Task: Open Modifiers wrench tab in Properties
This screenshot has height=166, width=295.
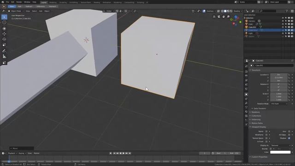Action: [x=246, y=103]
